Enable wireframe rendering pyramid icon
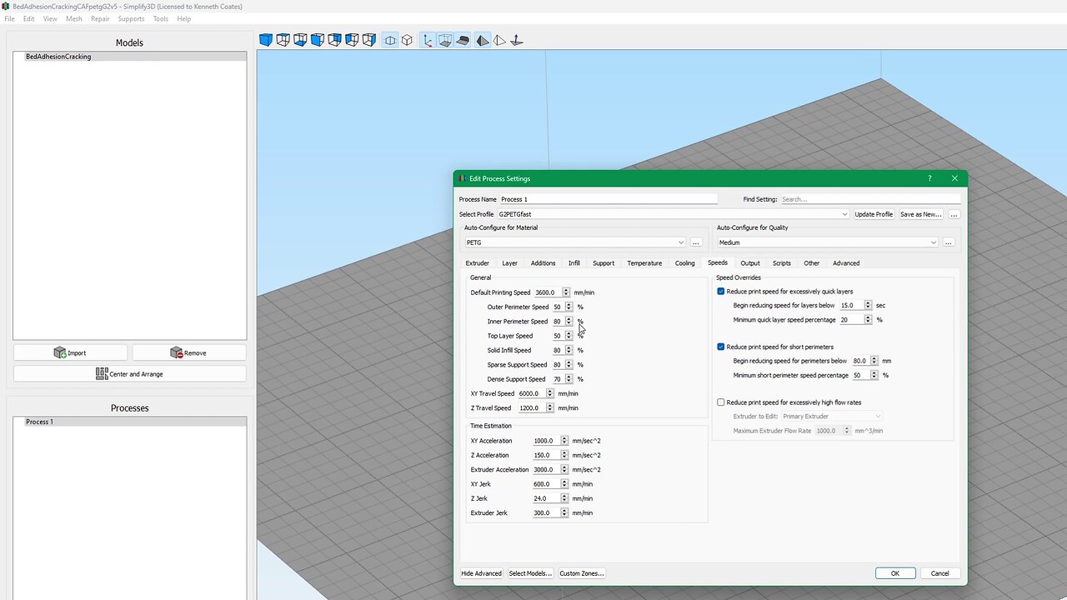Viewport: 1067px width, 600px height. [x=499, y=40]
